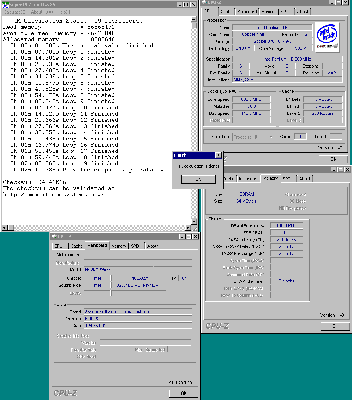
Task: Open the Processor #1 selection dropdown
Action: (x=271, y=137)
